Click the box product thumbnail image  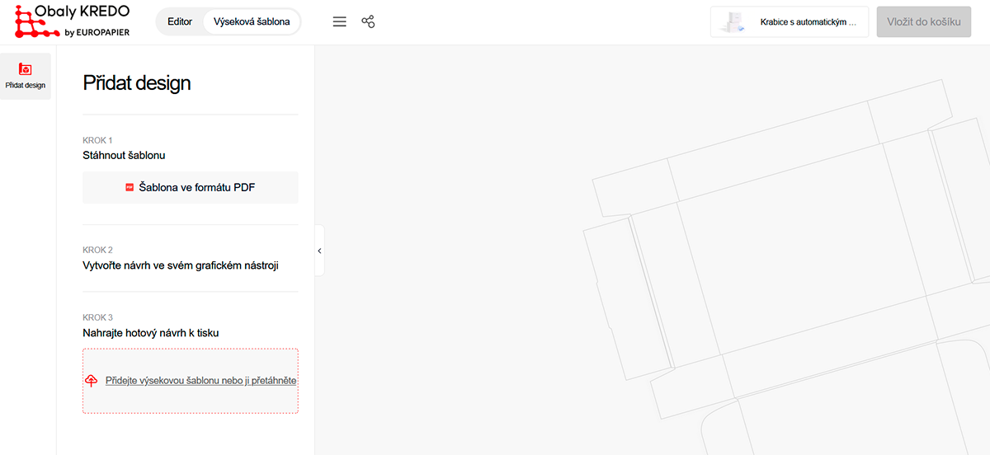point(733,22)
